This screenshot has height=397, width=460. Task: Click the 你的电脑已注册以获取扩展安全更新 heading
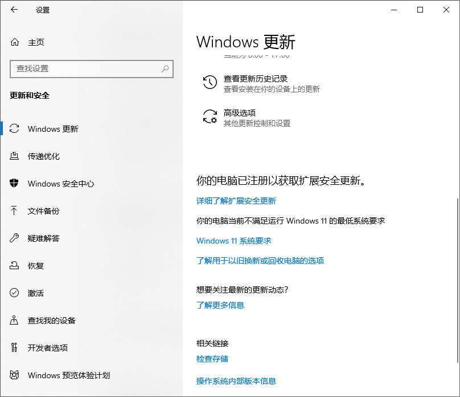(281, 181)
